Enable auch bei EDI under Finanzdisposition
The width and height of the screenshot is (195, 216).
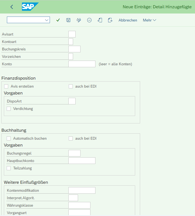pos(71,87)
